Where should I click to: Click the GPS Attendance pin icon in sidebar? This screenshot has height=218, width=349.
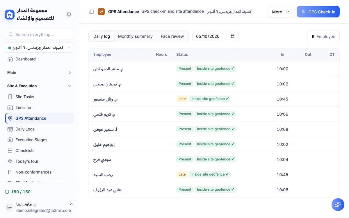(10, 118)
